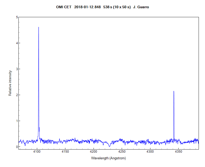Click the 4200 x-axis tick label
Screen dimensions: 205x167
[94, 152]
